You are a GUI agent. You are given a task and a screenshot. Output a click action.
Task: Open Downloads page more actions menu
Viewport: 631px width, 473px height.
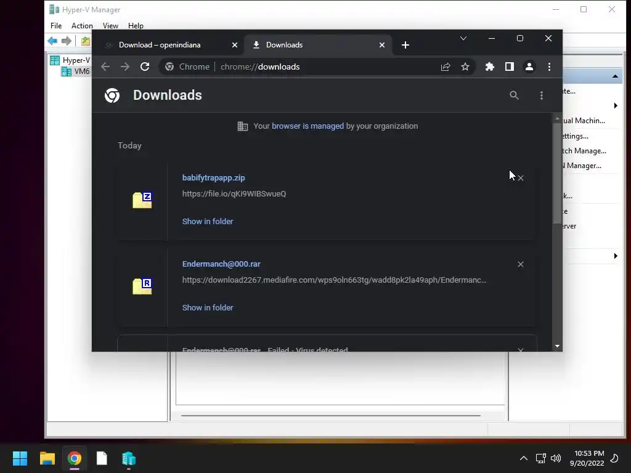click(542, 95)
